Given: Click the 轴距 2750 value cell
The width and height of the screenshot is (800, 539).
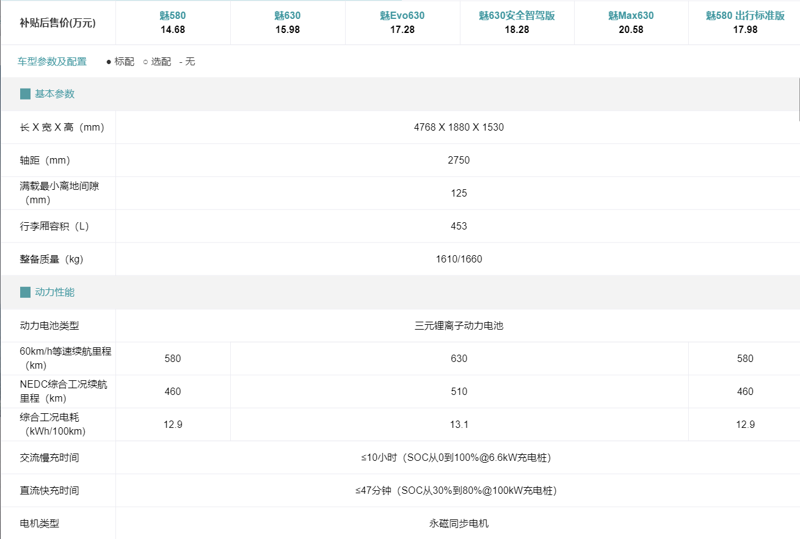Looking at the screenshot, I should (459, 160).
